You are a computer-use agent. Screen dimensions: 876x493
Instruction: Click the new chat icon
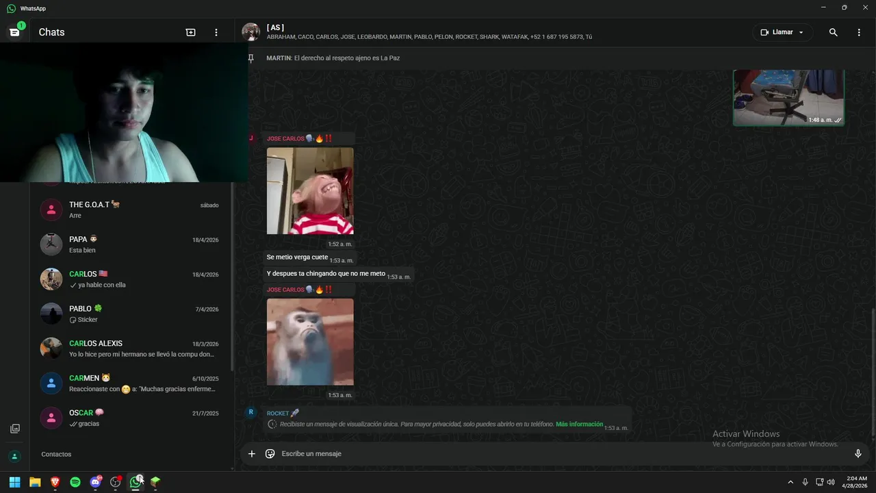(190, 32)
